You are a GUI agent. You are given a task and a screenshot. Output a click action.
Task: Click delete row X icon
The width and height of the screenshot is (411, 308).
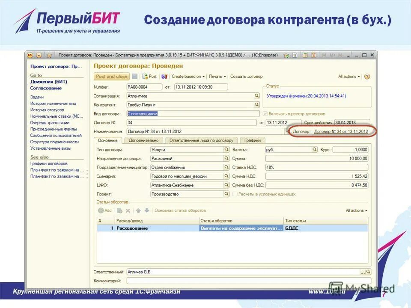click(128, 210)
